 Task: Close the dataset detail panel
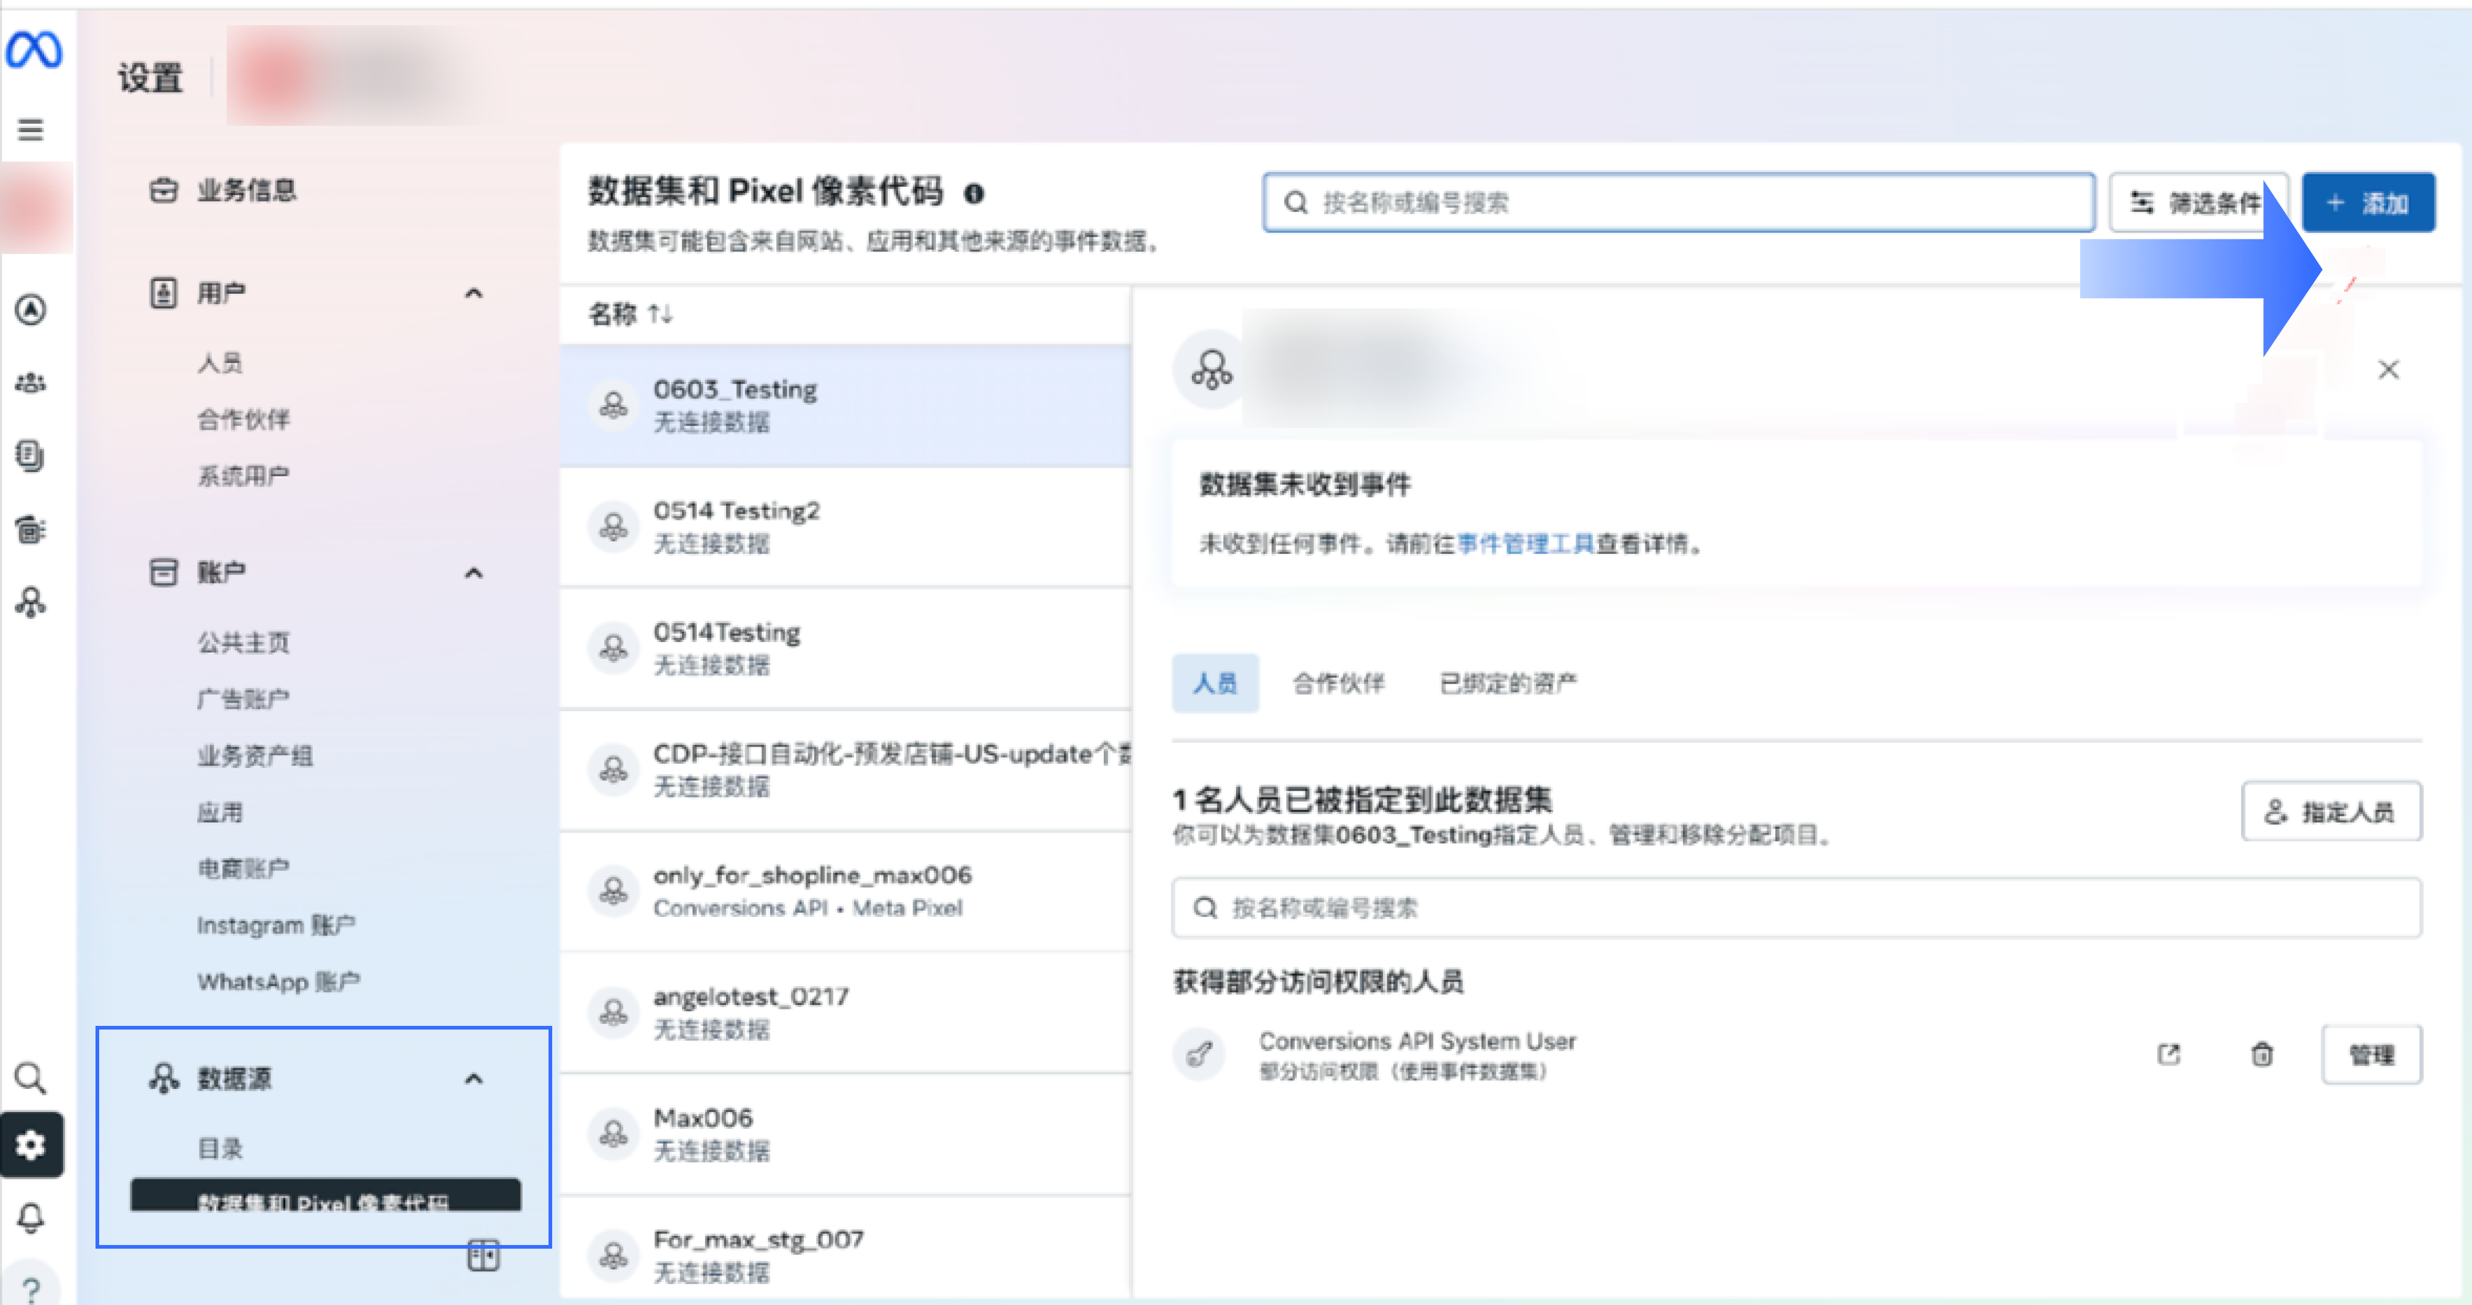pyautogui.click(x=2389, y=370)
